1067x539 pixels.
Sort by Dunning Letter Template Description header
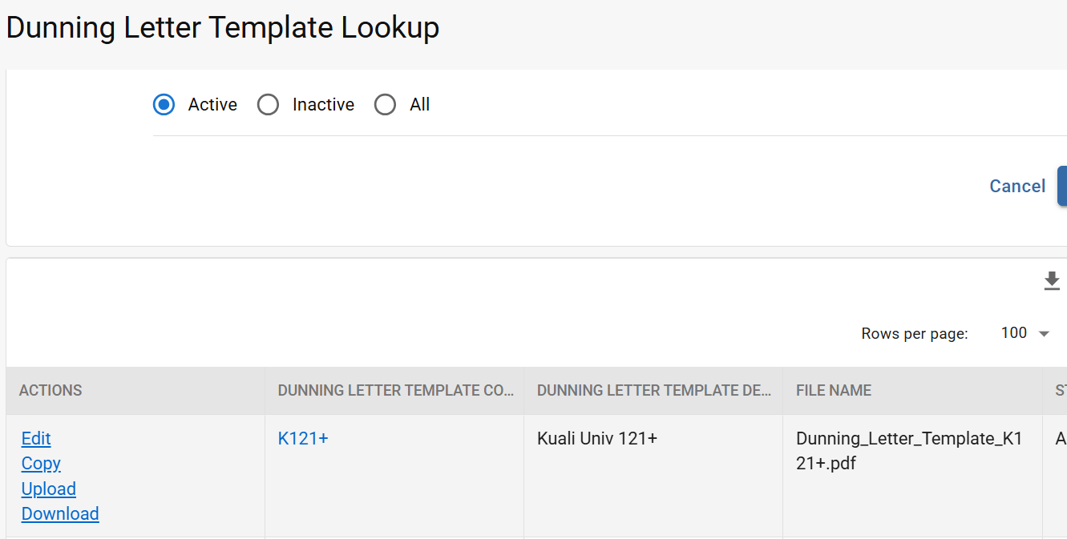coord(654,390)
